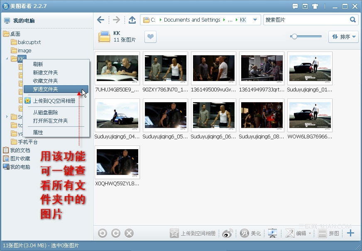Select 我的电脑 at bottom of tree
This screenshot has width=362, height=251.
17,167
